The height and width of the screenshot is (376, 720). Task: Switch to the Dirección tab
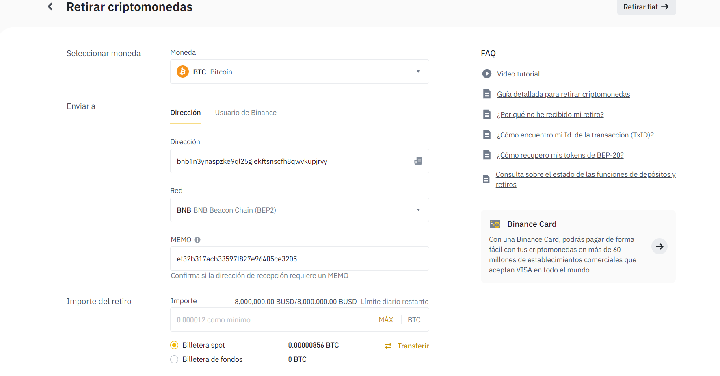pos(186,113)
